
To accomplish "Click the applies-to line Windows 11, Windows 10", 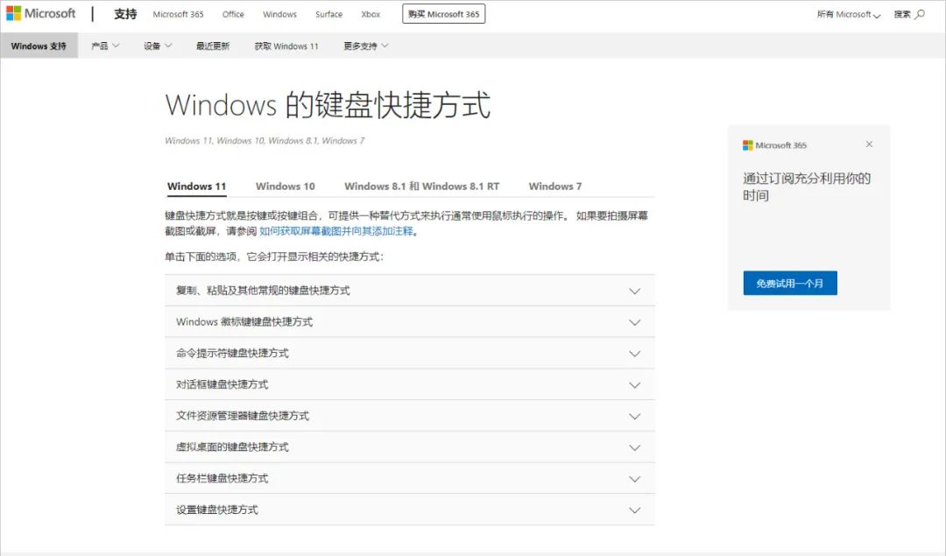I will coord(265,140).
